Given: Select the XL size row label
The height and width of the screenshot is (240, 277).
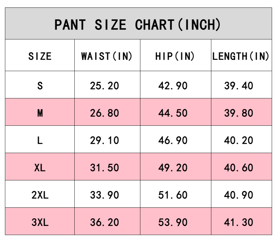Looking at the screenshot, I should tap(40, 168).
